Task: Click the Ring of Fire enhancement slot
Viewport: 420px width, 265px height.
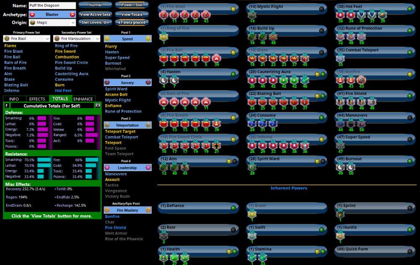Action: [163, 37]
